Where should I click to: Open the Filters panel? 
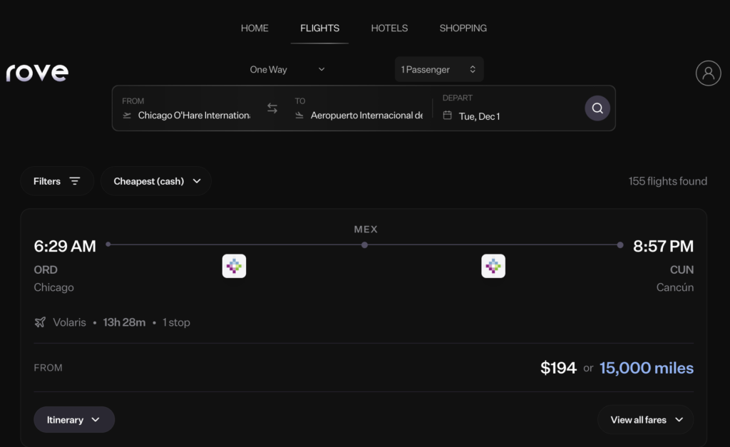[57, 181]
